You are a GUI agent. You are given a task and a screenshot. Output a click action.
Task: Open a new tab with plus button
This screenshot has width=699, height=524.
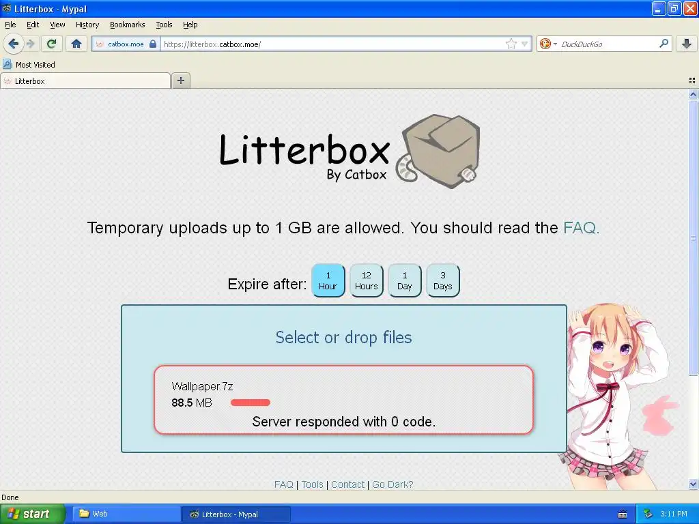point(180,81)
